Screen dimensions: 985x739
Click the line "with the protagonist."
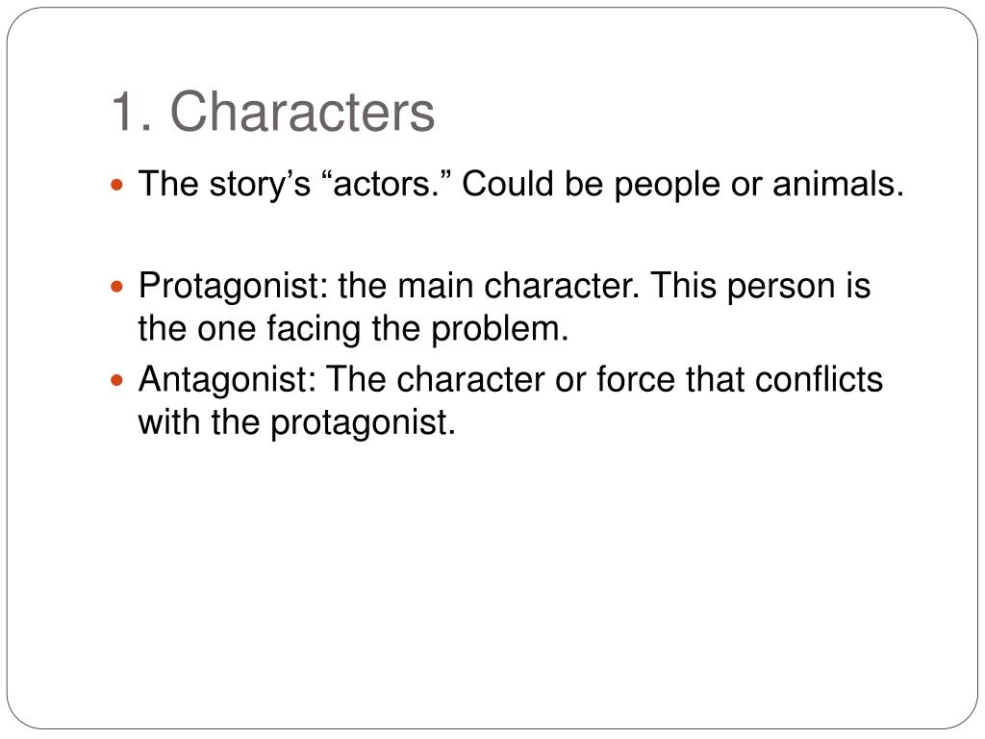click(296, 421)
